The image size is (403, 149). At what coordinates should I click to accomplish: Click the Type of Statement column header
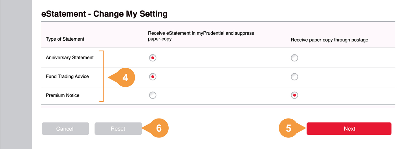65,39
